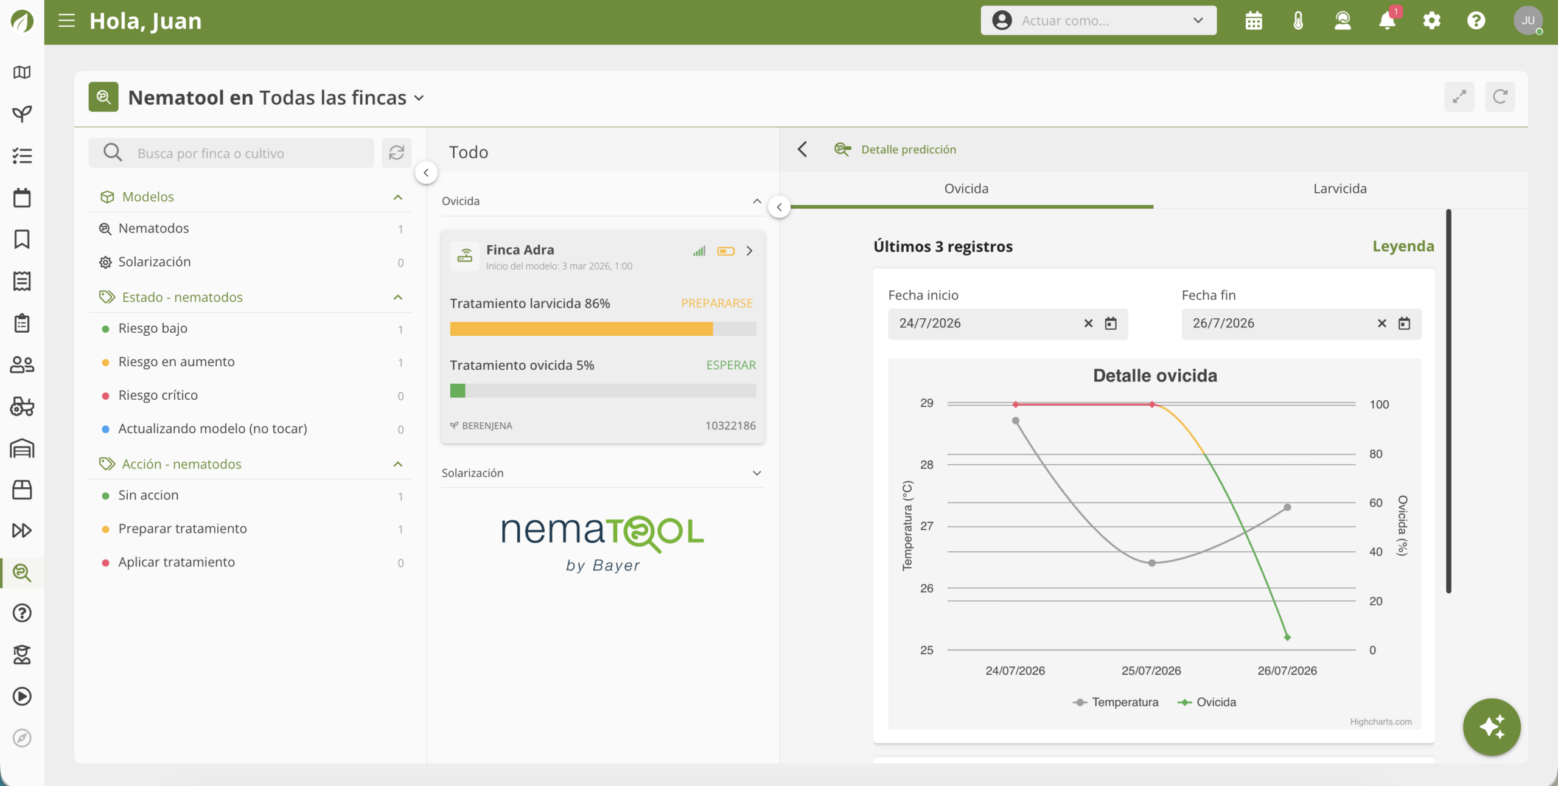1558x786 pixels.
Task: Open the calendar sidebar icon
Action: (22, 198)
